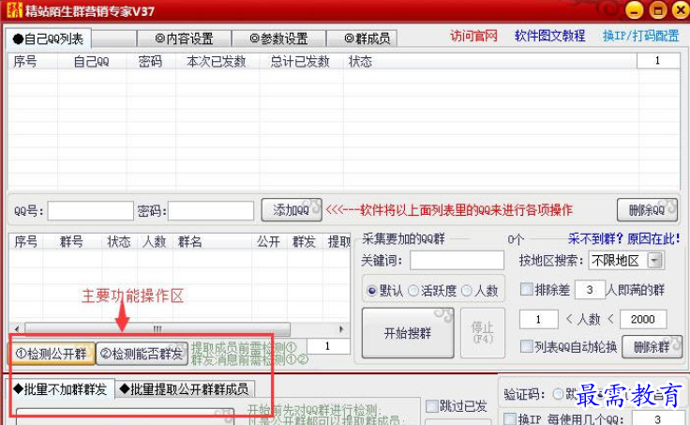Toggle the 跳过已发 checkbox
Image resolution: width=690 pixels, height=425 pixels.
pos(431,405)
